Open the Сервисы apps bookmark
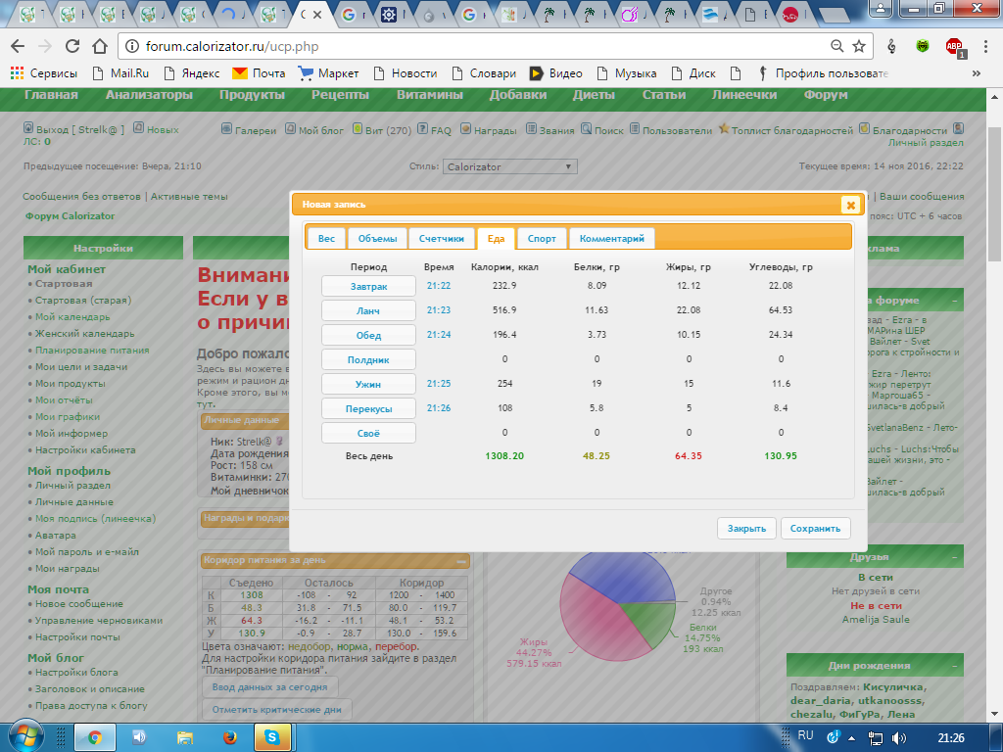1003x752 pixels. 43,72
